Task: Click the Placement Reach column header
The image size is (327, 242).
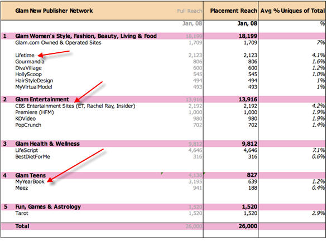Action: click(x=234, y=11)
